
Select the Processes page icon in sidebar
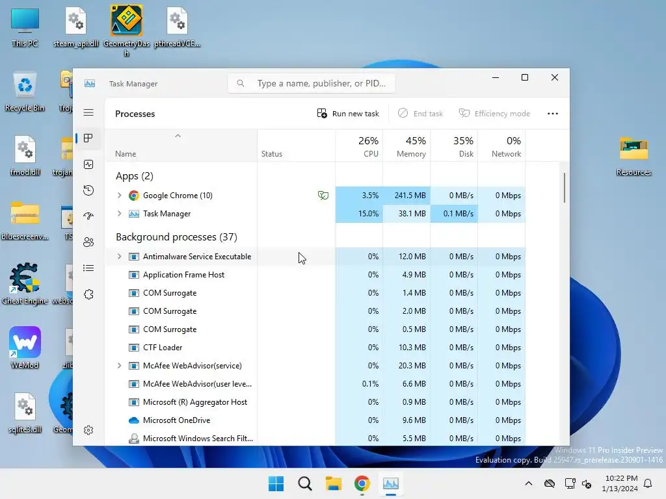pyautogui.click(x=88, y=138)
